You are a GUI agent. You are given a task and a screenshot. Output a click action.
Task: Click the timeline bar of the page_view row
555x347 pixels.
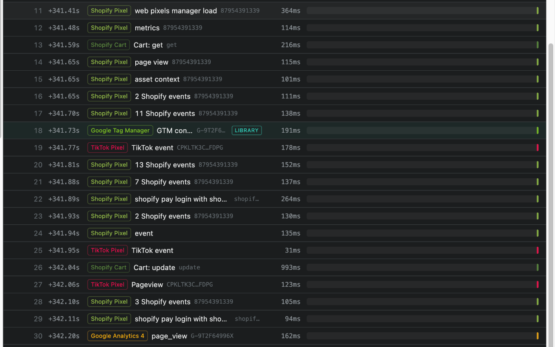[x=423, y=336]
